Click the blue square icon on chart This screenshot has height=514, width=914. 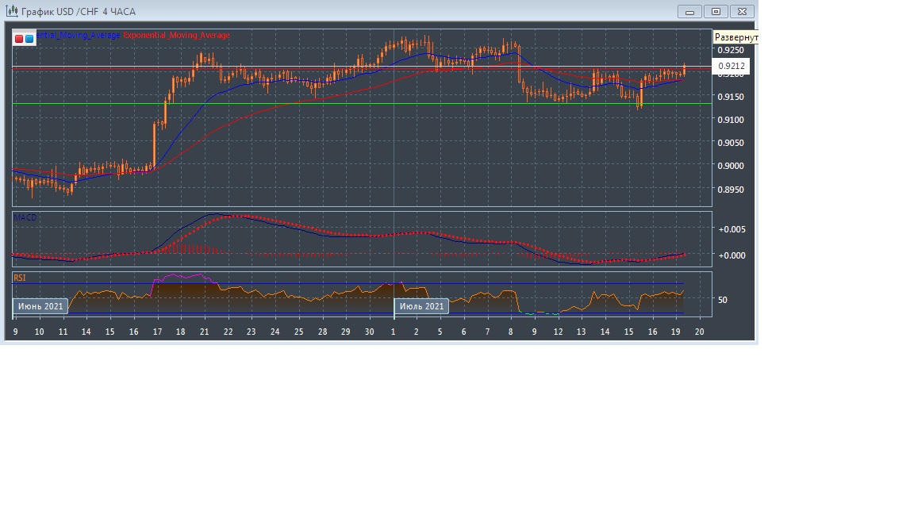29,38
